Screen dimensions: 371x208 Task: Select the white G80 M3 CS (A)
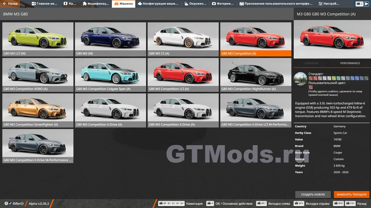click(183, 39)
